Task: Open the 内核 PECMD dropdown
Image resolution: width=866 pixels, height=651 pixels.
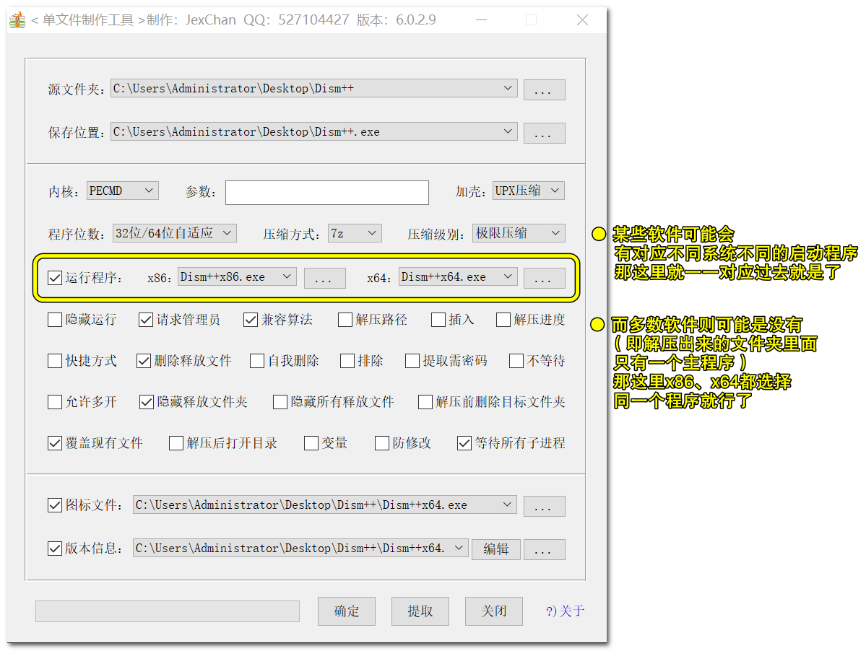Action: 123,191
